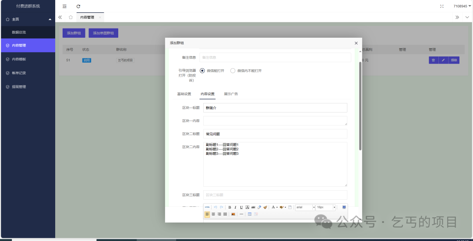Align text right in editor
The image size is (473, 241).
(x=219, y=214)
